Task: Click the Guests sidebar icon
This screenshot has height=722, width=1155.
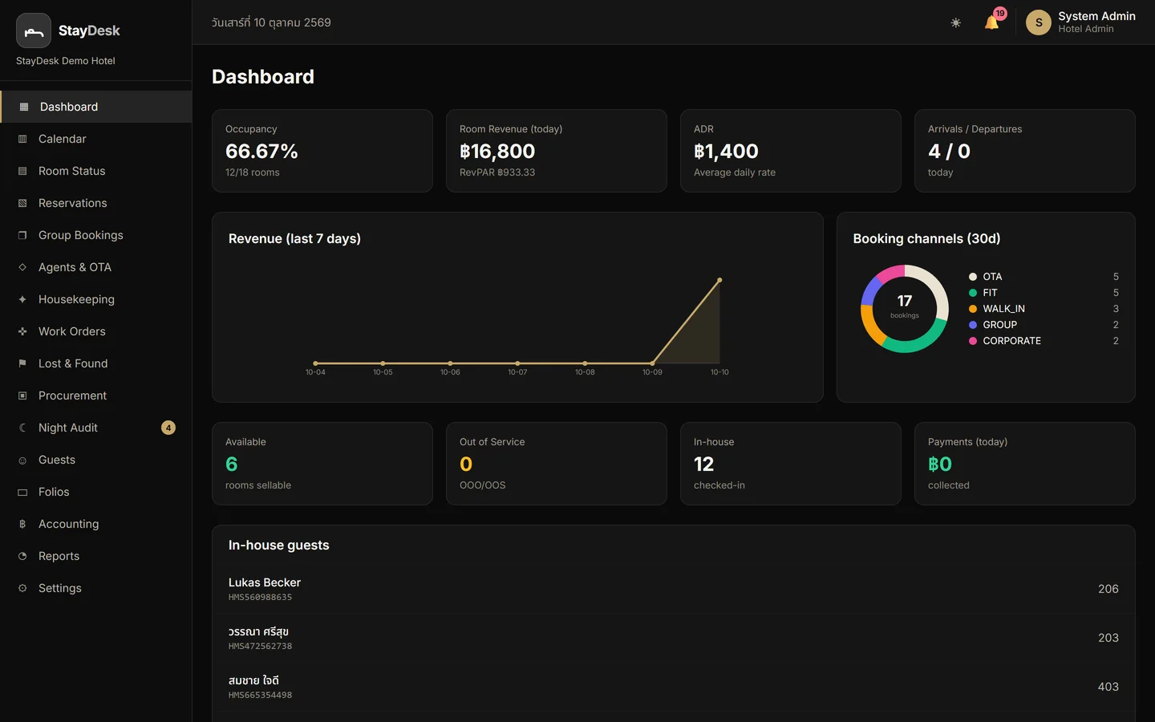Action: pyautogui.click(x=22, y=460)
